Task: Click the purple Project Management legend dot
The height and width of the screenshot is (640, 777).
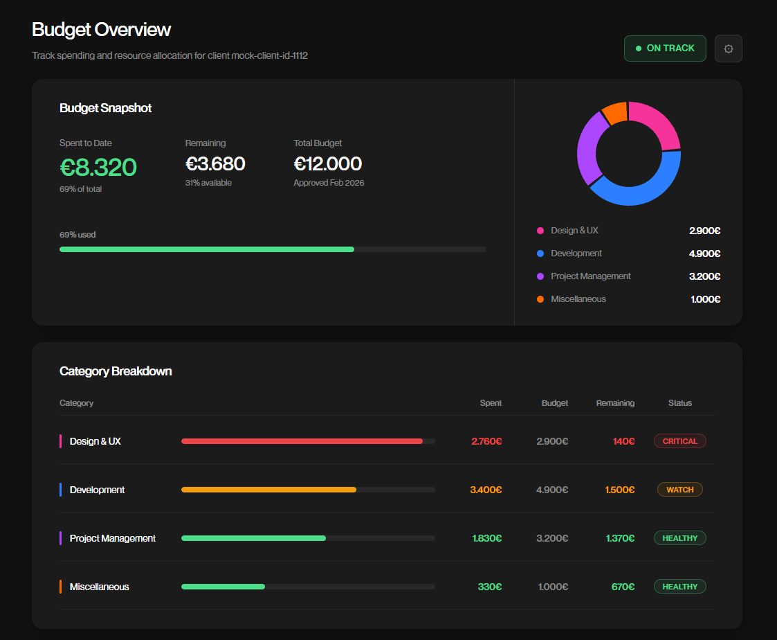Action: (540, 276)
